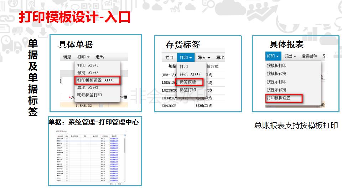Select 明细标签打印 menu entry
Viewport: 342px width, 192px height.
pos(89,95)
